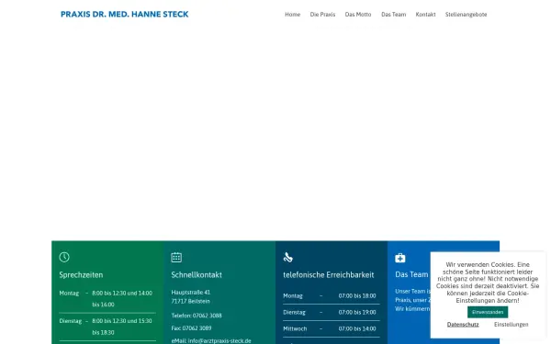Click the cookie notice message text
Screen dimensions: 551x344
click(488, 283)
